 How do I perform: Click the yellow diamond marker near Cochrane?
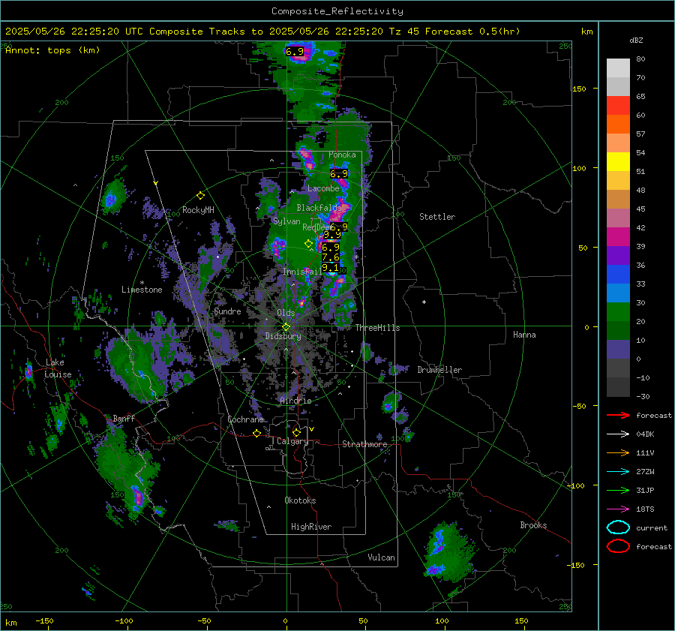click(x=256, y=433)
